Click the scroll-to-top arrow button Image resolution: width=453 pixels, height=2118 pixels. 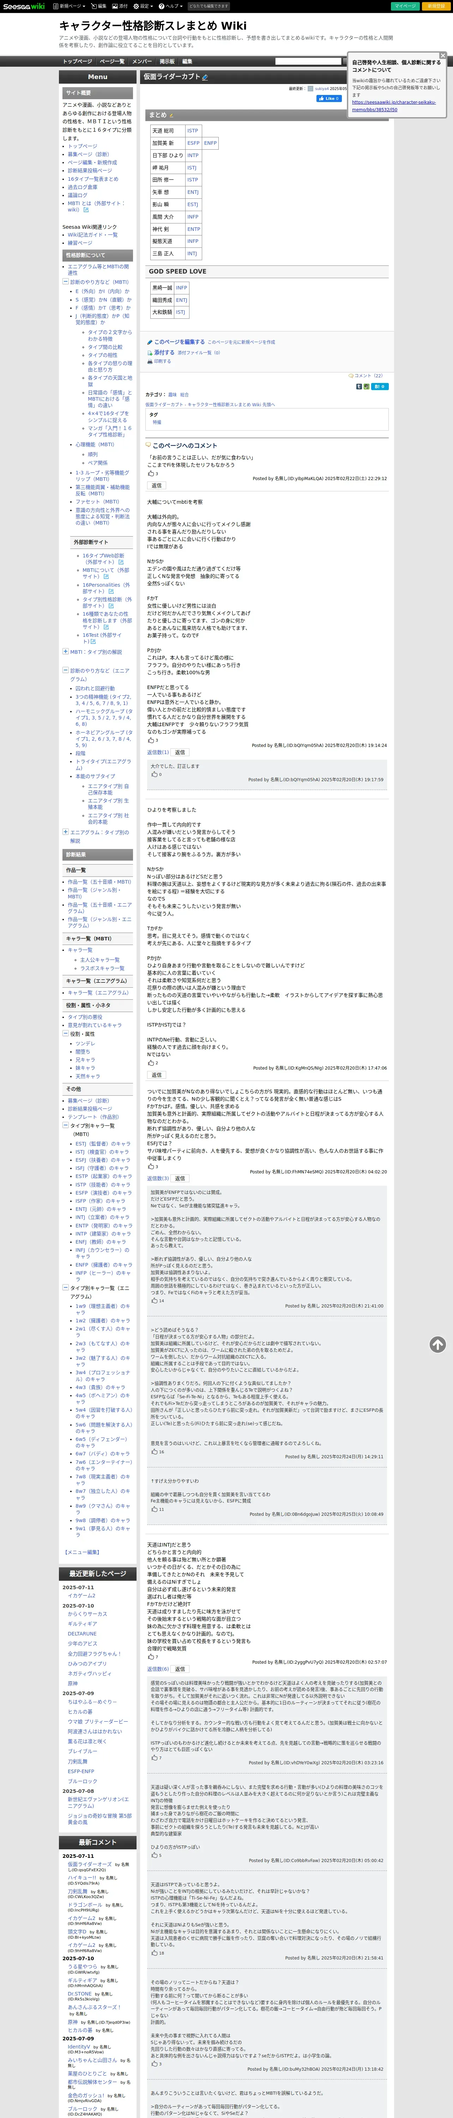tap(437, 1344)
